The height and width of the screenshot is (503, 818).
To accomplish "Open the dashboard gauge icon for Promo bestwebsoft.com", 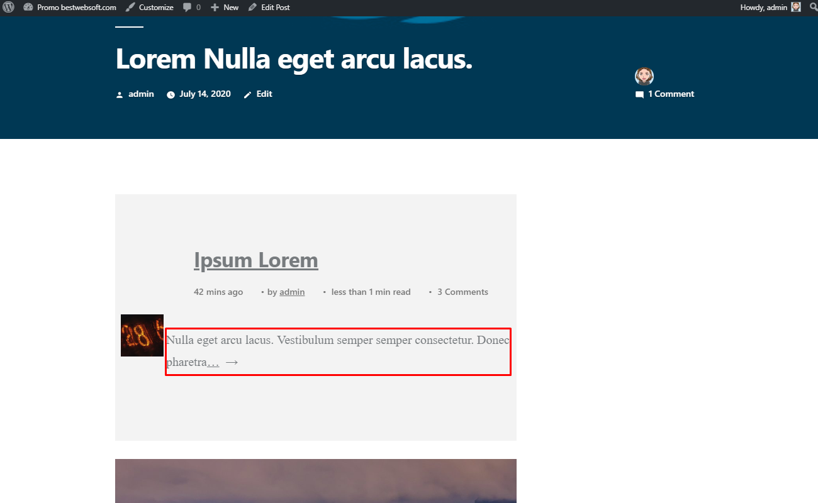I will 28,8.
